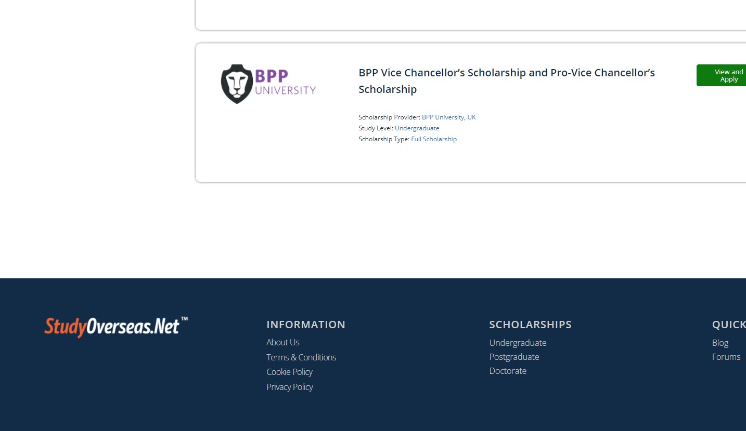
Task: Open the Forums footer link
Action: coord(726,357)
